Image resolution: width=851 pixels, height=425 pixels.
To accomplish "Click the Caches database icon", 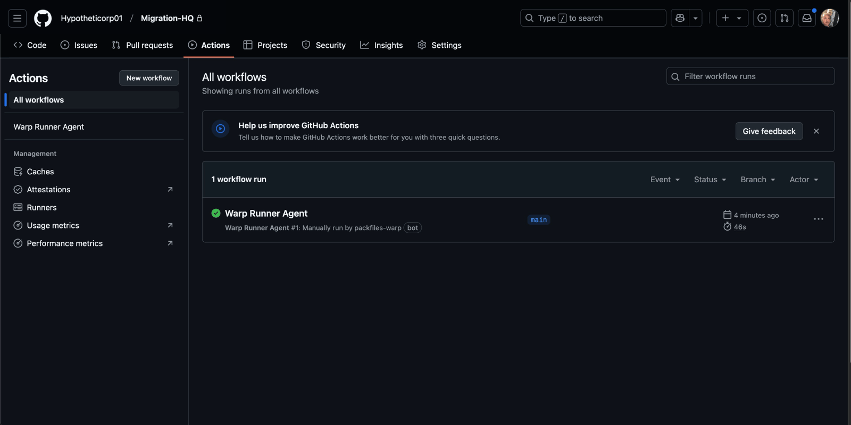I will point(18,172).
